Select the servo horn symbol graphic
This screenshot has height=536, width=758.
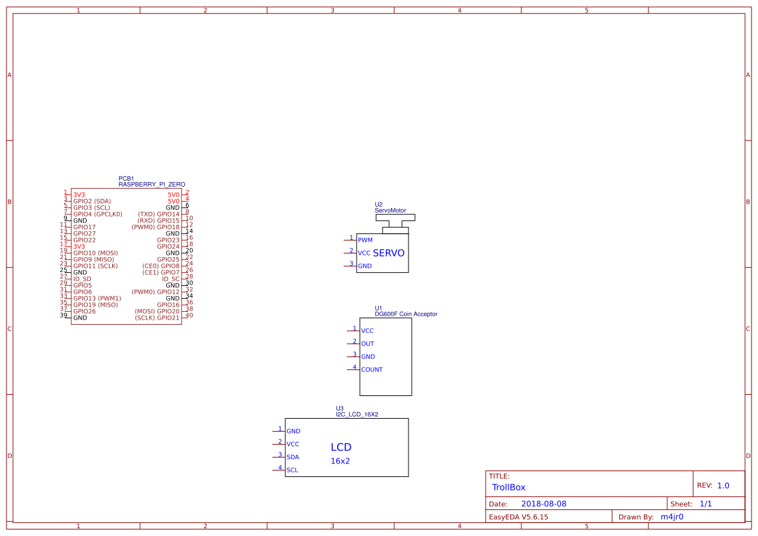[x=396, y=224]
